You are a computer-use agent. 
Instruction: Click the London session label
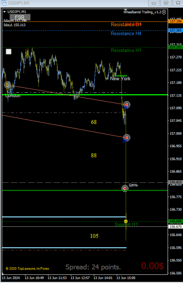(x=13, y=96)
